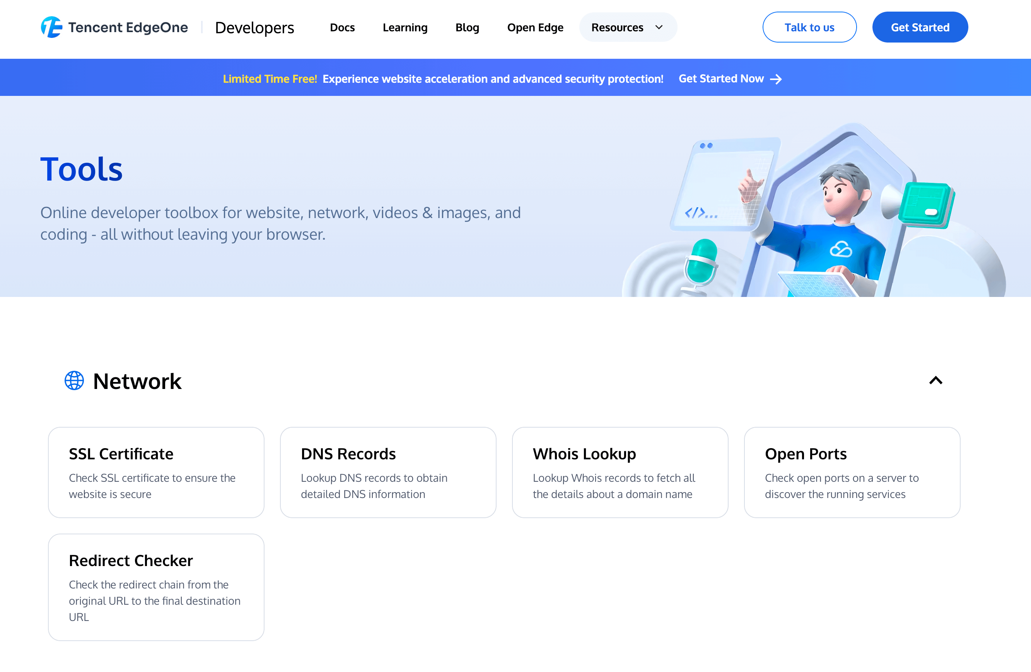The width and height of the screenshot is (1031, 672).
Task: Go to the Learning section
Action: coord(405,27)
